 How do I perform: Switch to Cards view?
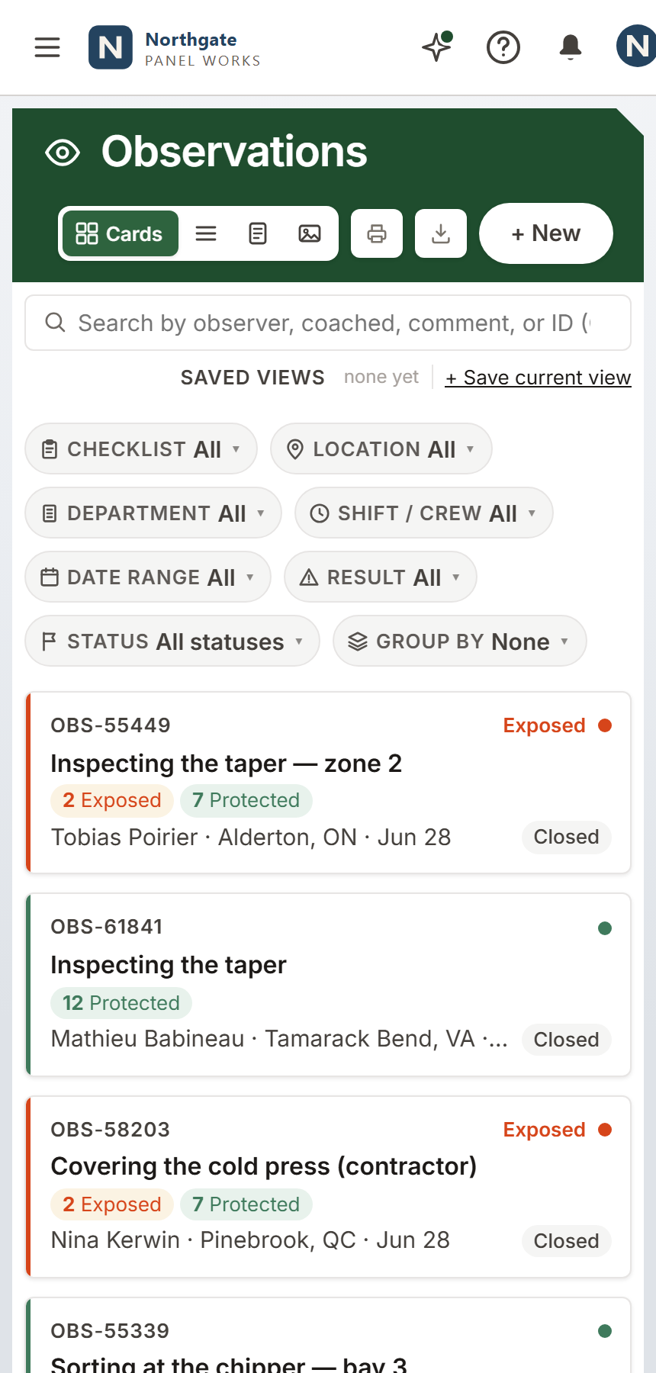[x=120, y=233]
